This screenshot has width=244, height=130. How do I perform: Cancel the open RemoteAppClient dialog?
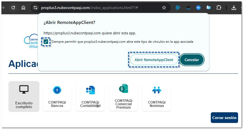point(192,60)
